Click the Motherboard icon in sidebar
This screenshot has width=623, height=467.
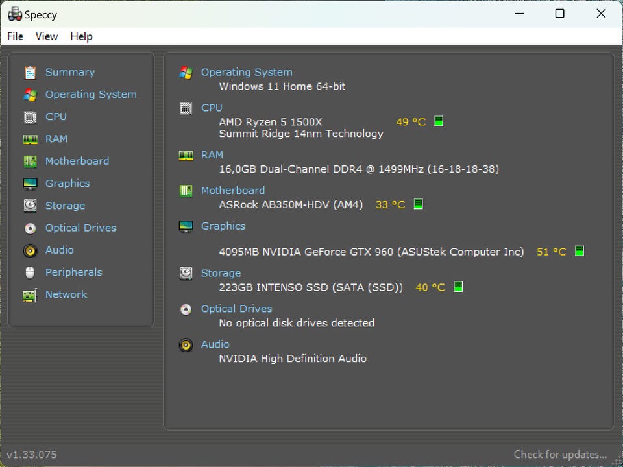point(30,162)
